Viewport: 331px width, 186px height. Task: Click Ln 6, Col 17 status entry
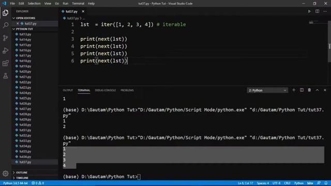coord(245,183)
